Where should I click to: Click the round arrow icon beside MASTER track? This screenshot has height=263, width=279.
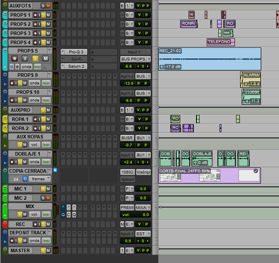coord(5,249)
